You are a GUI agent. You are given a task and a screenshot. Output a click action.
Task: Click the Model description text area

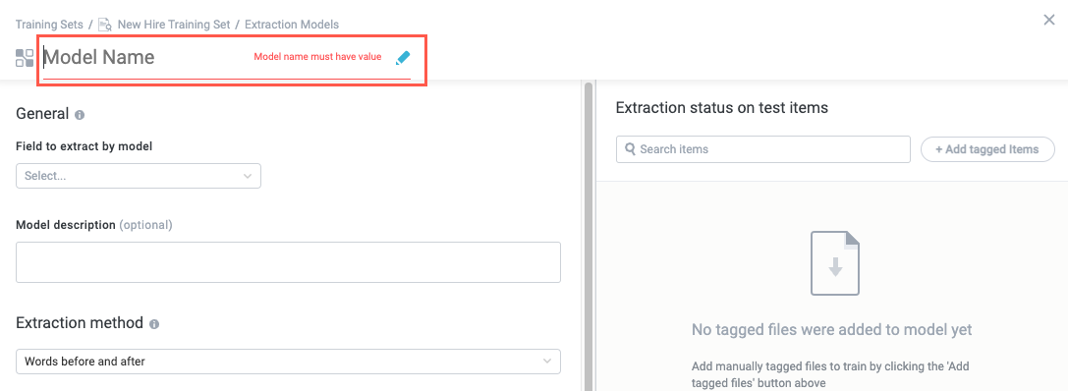click(x=288, y=262)
